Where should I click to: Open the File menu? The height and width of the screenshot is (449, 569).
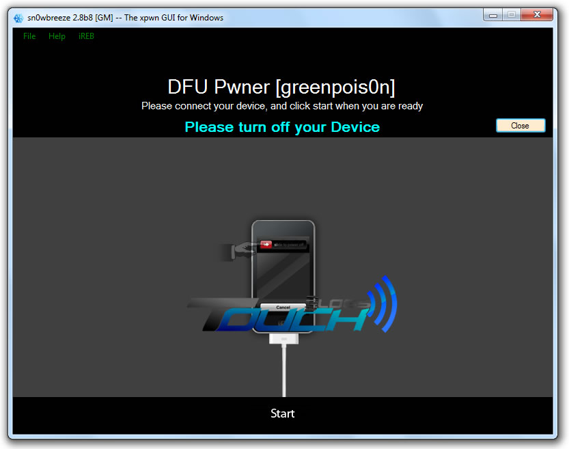(x=29, y=36)
